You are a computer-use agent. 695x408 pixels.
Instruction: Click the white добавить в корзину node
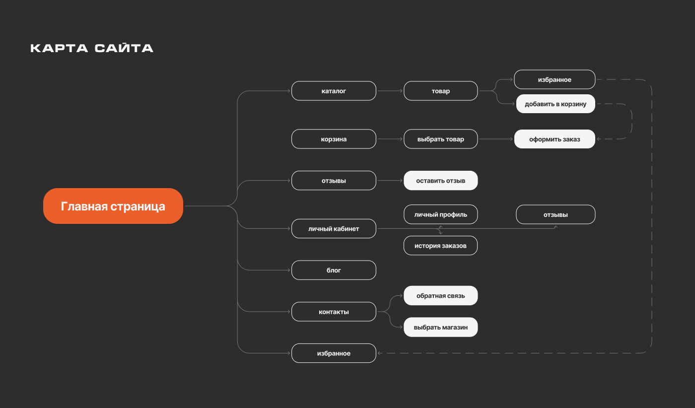556,104
